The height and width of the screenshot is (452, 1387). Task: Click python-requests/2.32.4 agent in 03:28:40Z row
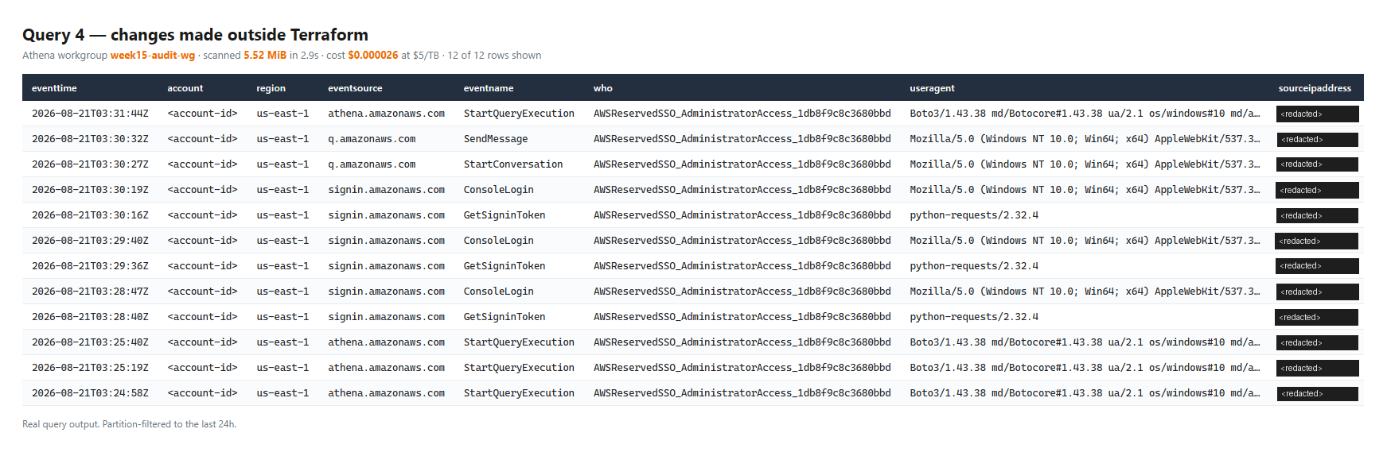pos(974,317)
